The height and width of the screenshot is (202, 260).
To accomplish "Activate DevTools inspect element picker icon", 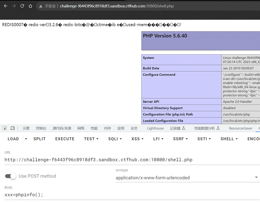I will 5,128.
